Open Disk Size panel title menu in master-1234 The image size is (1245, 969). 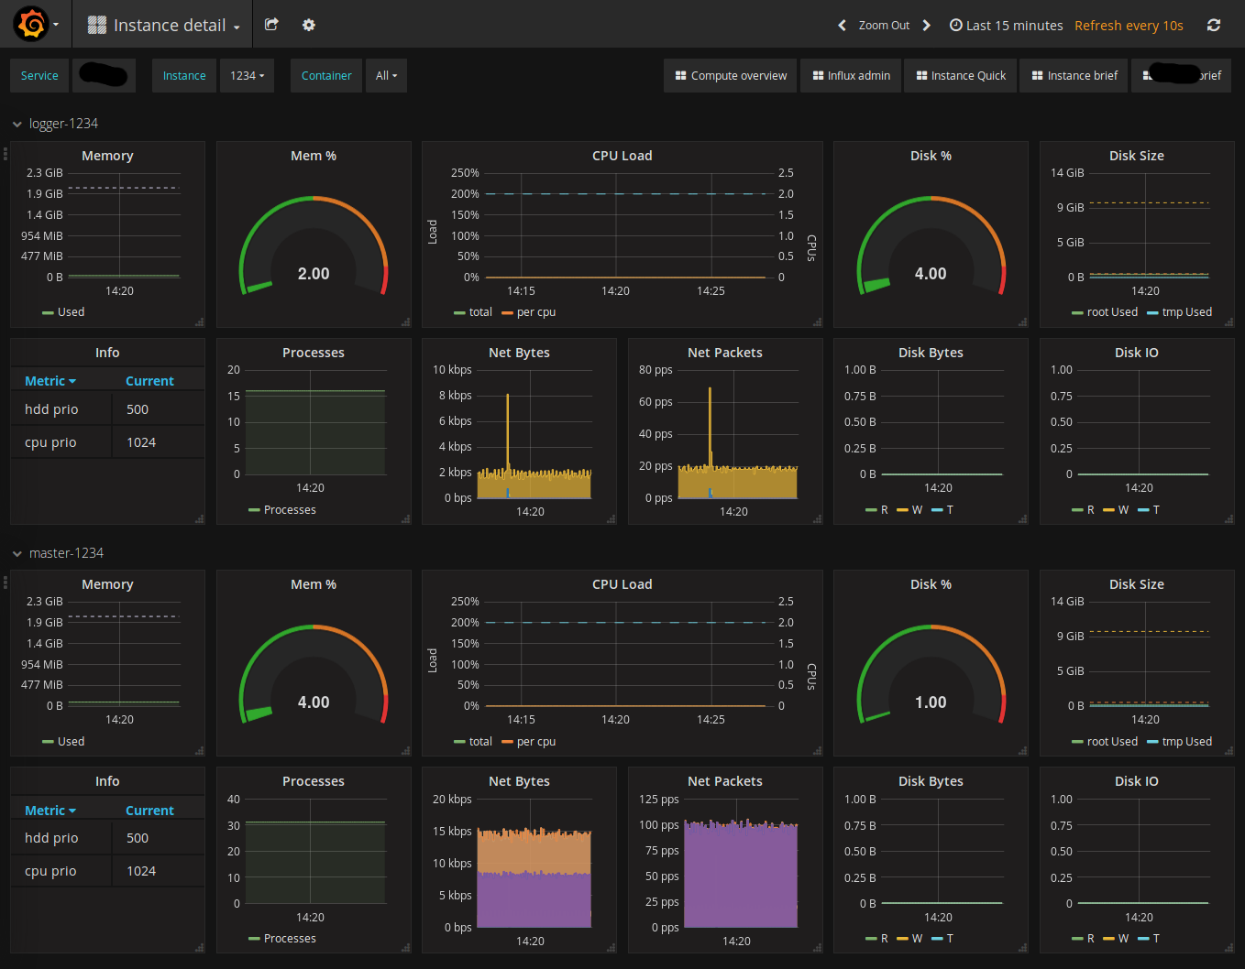tap(1136, 584)
